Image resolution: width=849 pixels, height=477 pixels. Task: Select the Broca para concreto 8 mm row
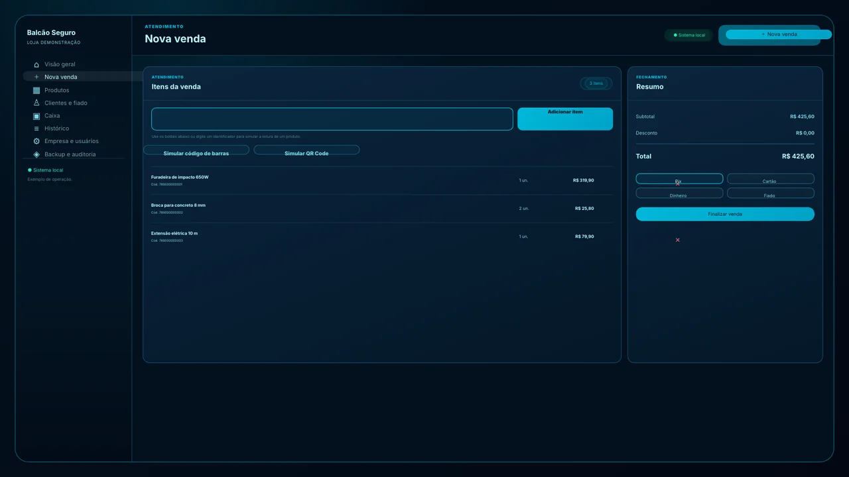(382, 209)
